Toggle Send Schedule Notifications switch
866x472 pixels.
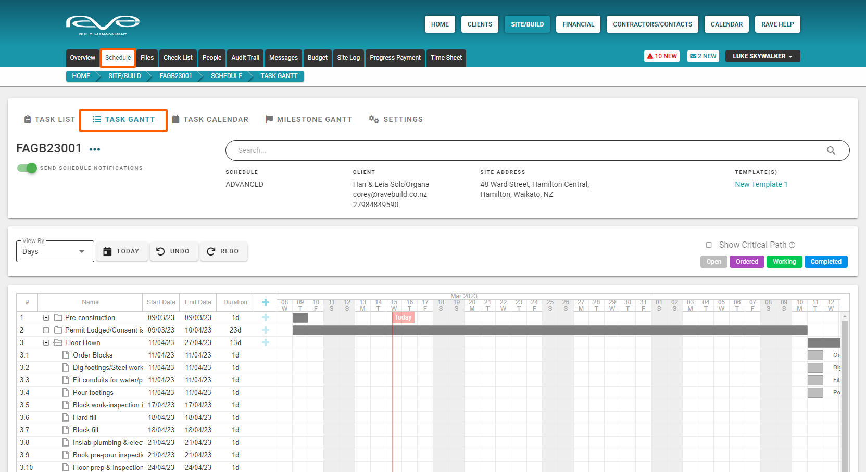coord(27,168)
